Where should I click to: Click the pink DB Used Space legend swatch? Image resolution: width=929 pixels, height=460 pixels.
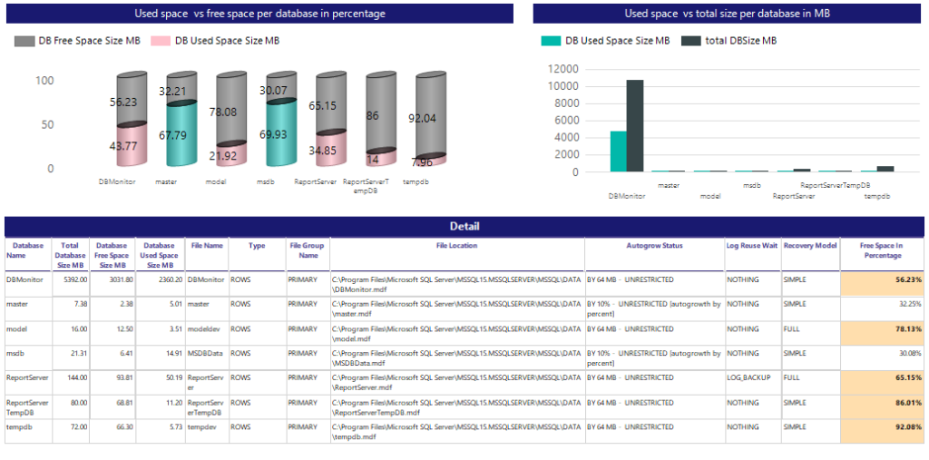point(161,41)
